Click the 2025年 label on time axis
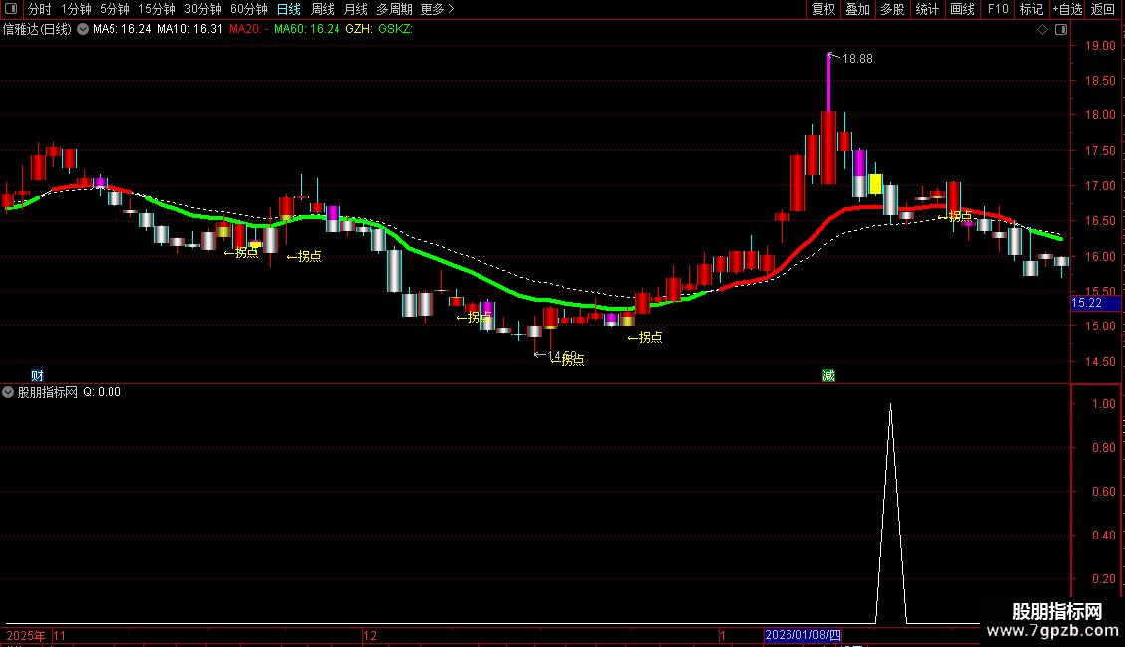1125x647 pixels. [25, 635]
